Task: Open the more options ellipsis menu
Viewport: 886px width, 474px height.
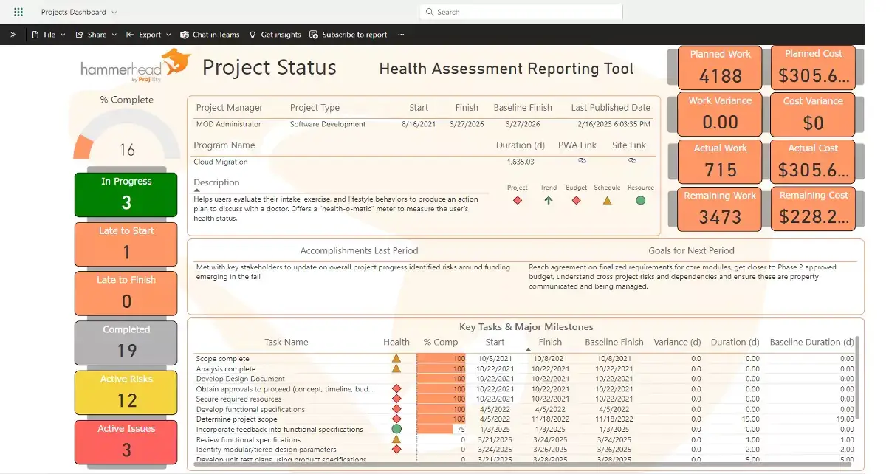Action: tap(401, 34)
